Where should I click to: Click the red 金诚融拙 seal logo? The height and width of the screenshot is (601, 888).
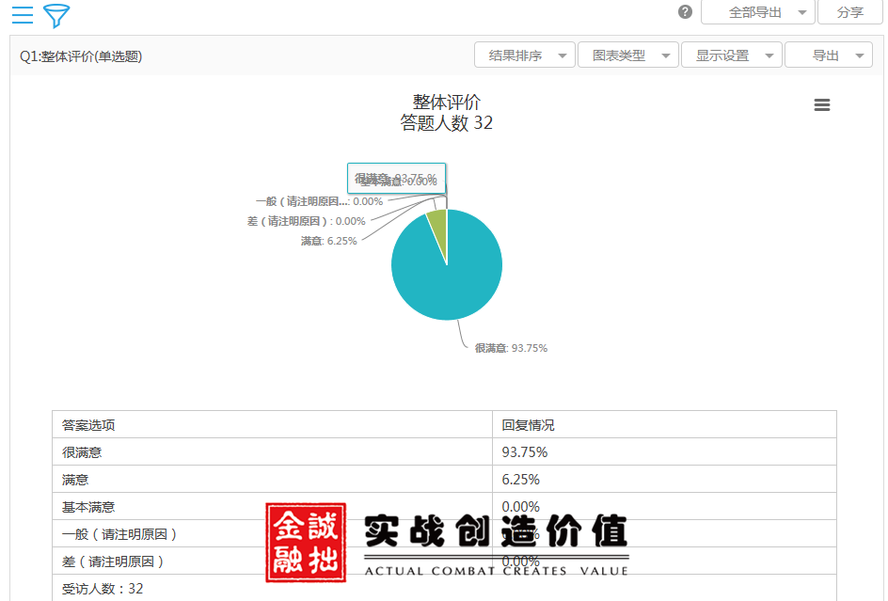(306, 542)
